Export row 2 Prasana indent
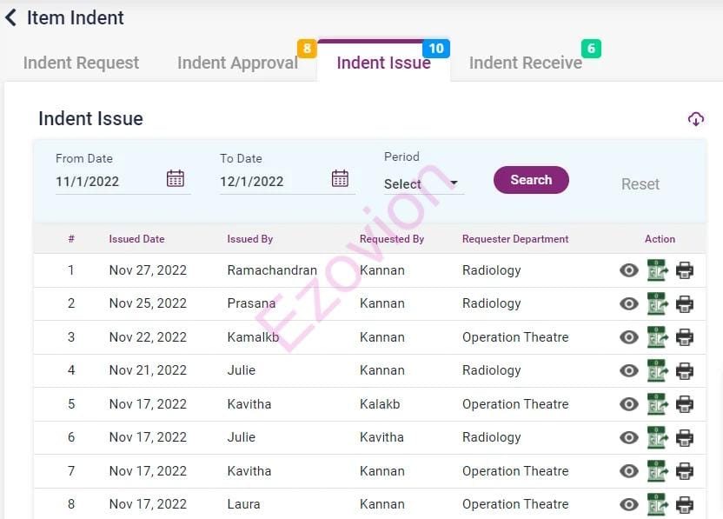 pyautogui.click(x=657, y=304)
